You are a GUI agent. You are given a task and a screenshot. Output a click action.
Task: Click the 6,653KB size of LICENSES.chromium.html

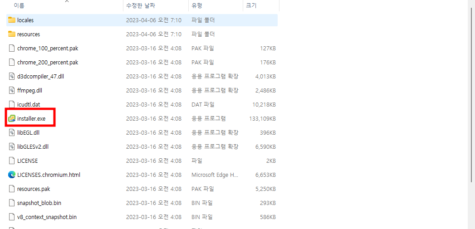pos(265,175)
